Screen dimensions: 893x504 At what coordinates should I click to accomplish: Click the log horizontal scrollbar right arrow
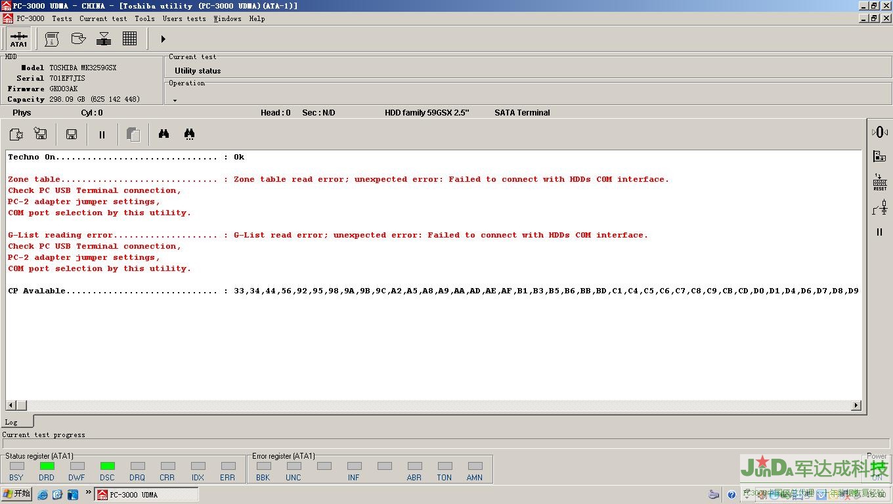coord(856,406)
